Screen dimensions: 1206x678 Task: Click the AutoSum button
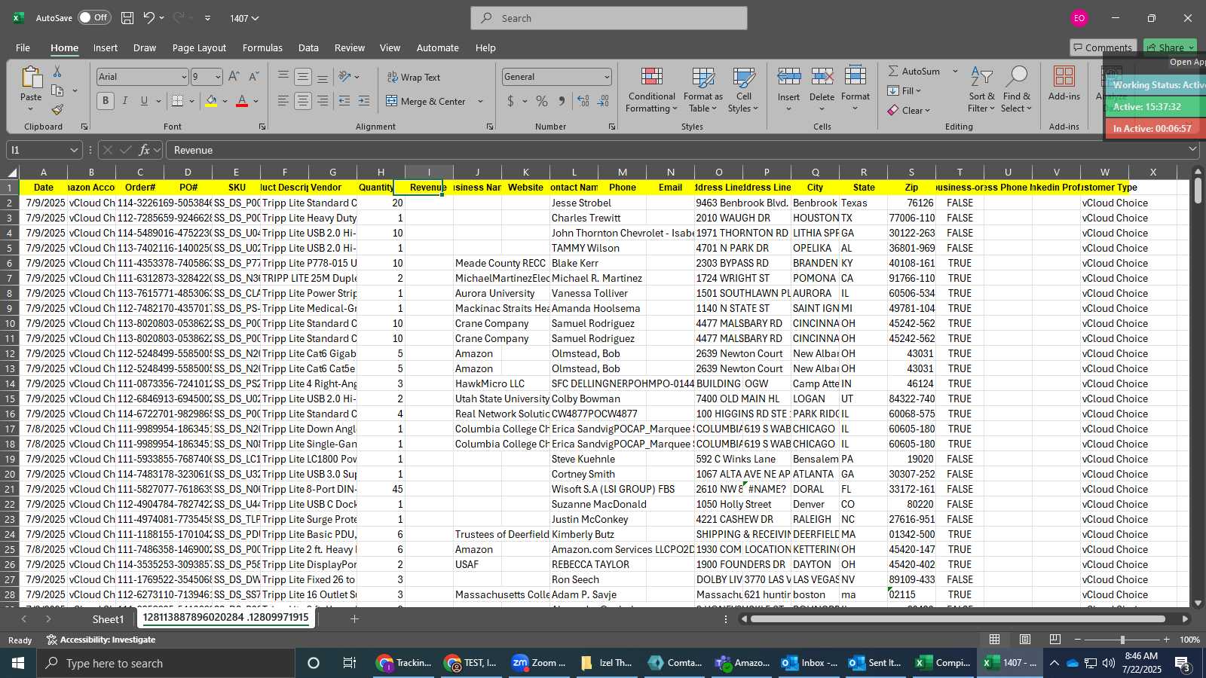tap(914, 71)
